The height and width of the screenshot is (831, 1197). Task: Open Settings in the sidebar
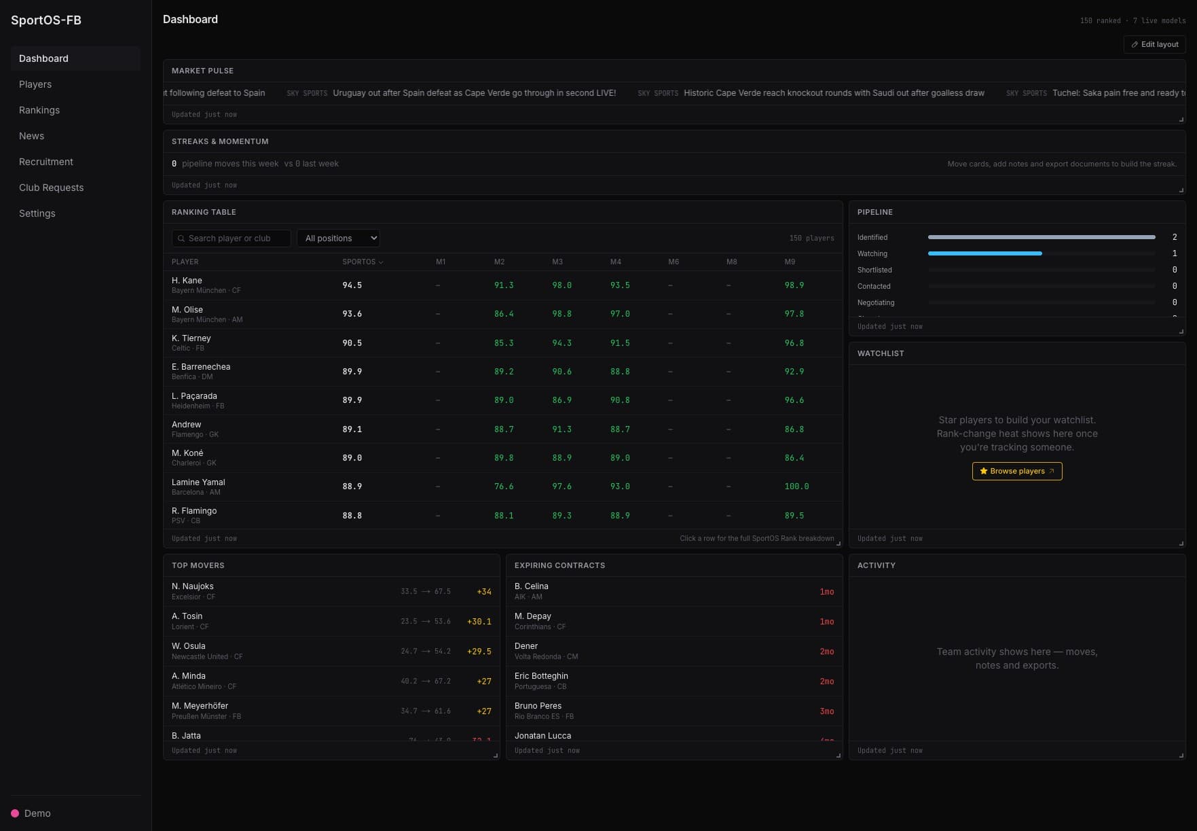click(75, 213)
